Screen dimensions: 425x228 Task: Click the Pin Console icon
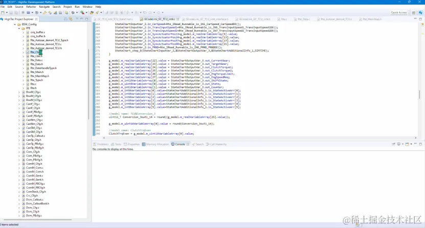393,144
